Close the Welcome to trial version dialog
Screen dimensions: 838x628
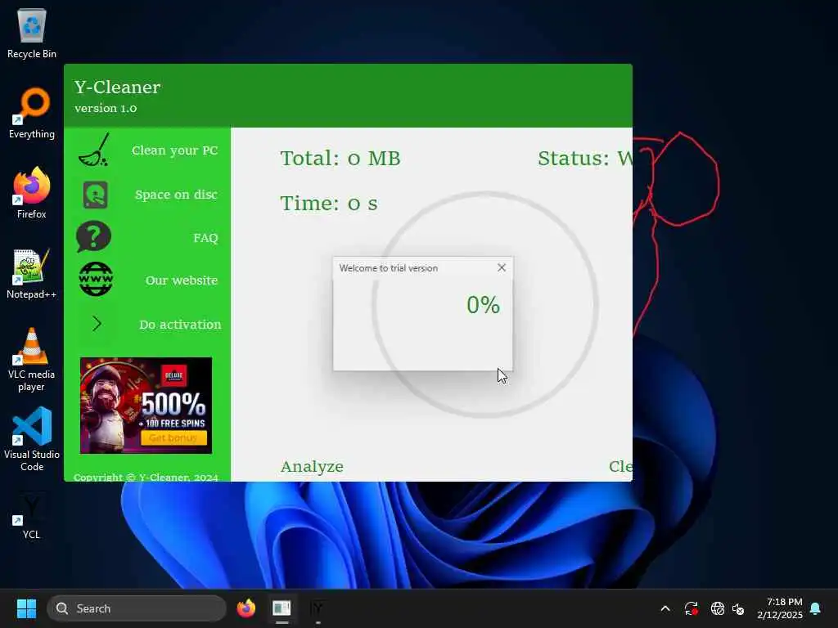[x=502, y=267]
